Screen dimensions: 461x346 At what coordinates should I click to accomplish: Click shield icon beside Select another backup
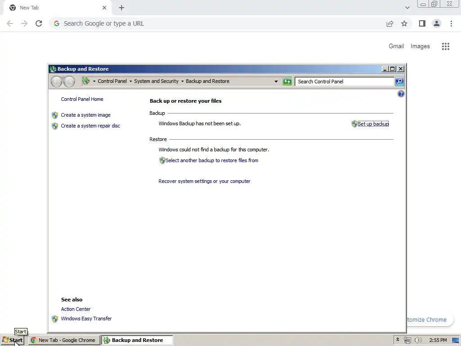tap(162, 160)
